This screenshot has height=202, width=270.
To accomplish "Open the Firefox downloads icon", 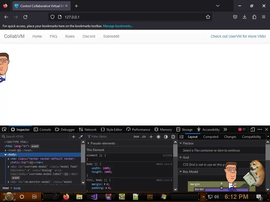I will 244,17.
